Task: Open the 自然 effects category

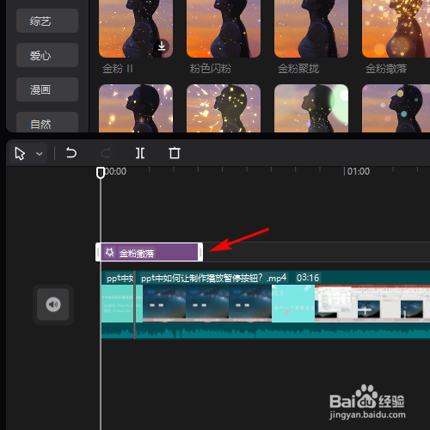Action: pos(47,122)
